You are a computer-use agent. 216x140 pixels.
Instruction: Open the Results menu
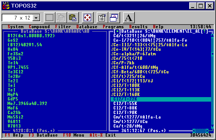(138, 27)
